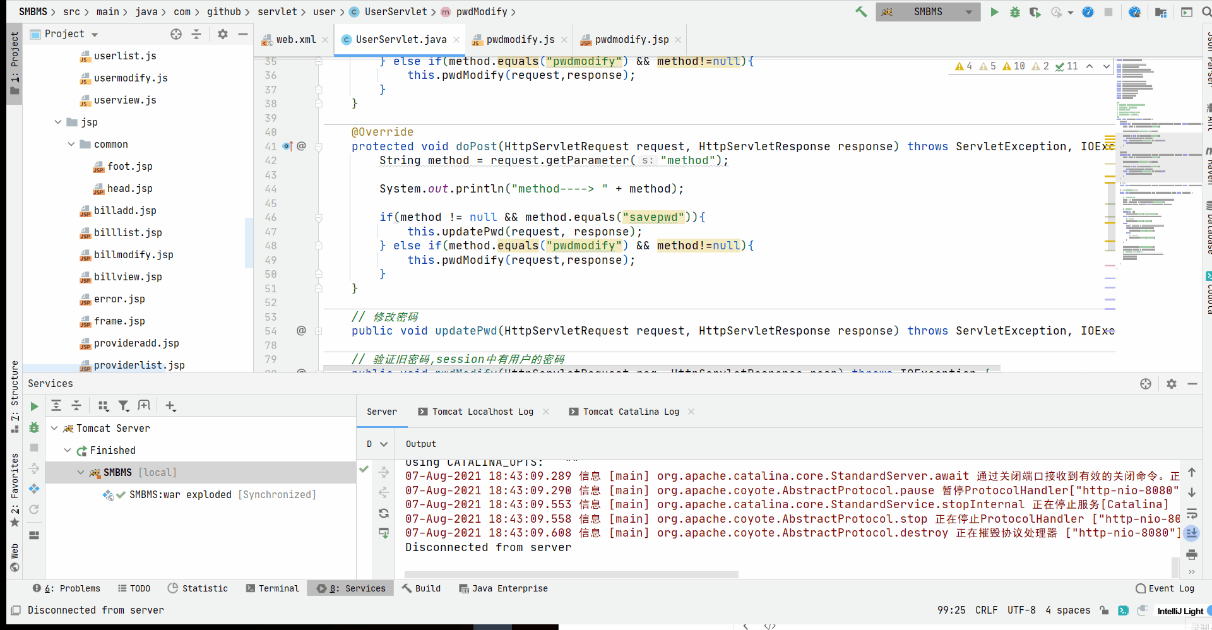1212x630 pixels.
Task: Start debugging with the bug icon
Action: coord(1015,12)
